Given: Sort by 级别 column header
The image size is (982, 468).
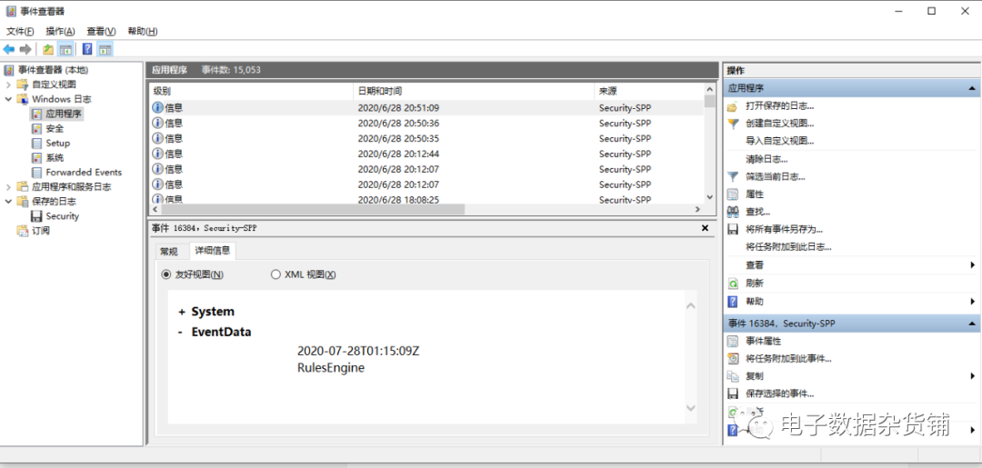Looking at the screenshot, I should pyautogui.click(x=251, y=92).
